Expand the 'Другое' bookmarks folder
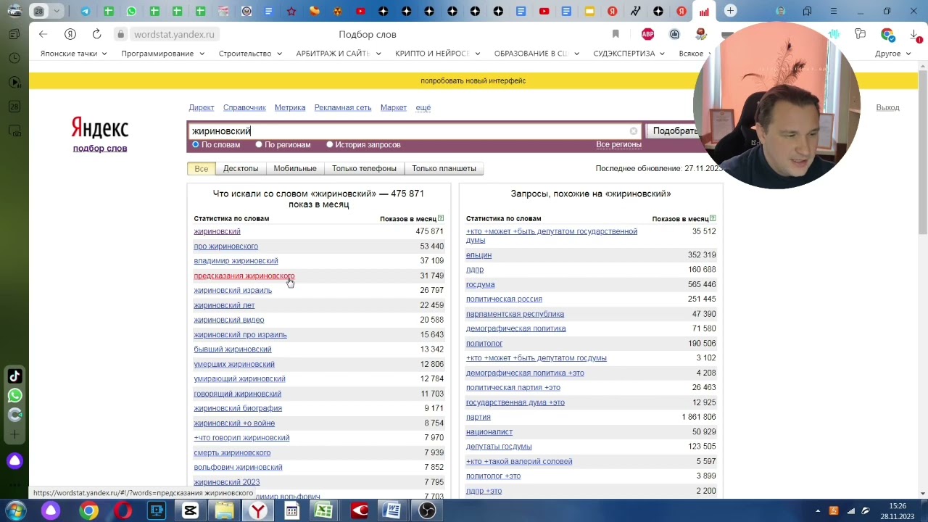928x522 pixels. coord(893,54)
